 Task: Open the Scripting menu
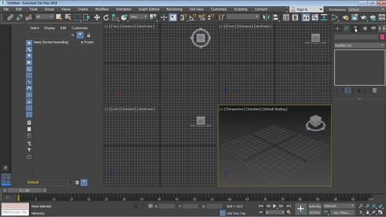(x=241, y=9)
